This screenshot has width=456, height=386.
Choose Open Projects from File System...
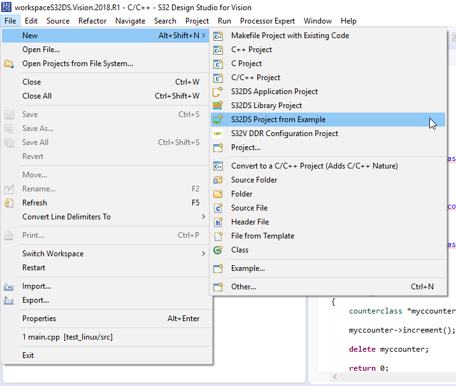point(106,64)
